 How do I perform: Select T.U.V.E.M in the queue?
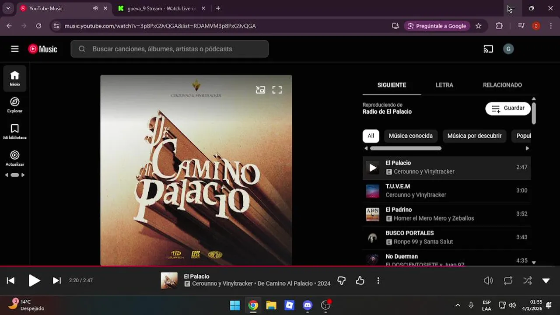click(x=447, y=191)
